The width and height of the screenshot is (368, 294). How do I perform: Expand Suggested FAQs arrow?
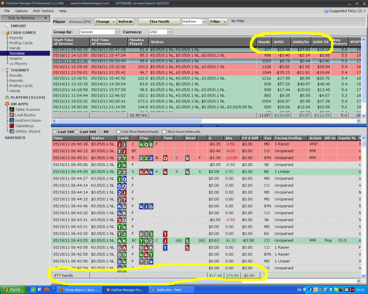364,11
